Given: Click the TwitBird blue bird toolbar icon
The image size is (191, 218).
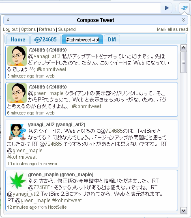Looking at the screenshot, I should pyautogui.click(x=184, y=8).
